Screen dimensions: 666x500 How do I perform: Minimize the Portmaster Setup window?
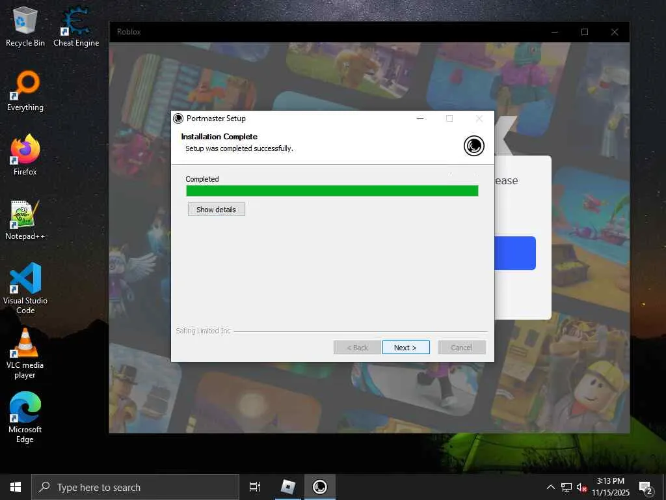point(420,118)
